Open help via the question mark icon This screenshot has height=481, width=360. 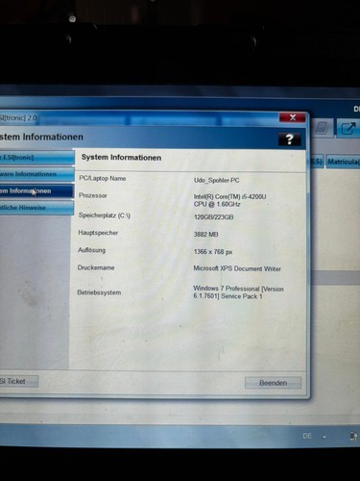289,139
